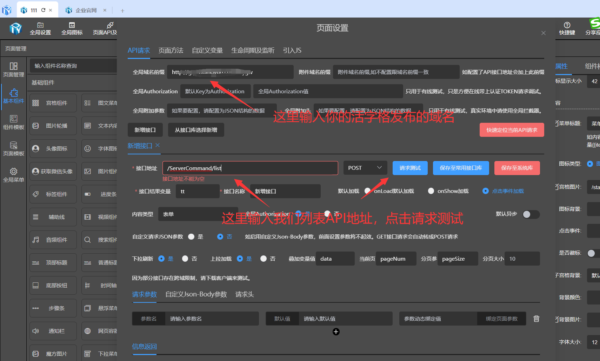Screen dimensions: 600x361
Task: Close the 页面设置 dialog
Action: pyautogui.click(x=544, y=33)
